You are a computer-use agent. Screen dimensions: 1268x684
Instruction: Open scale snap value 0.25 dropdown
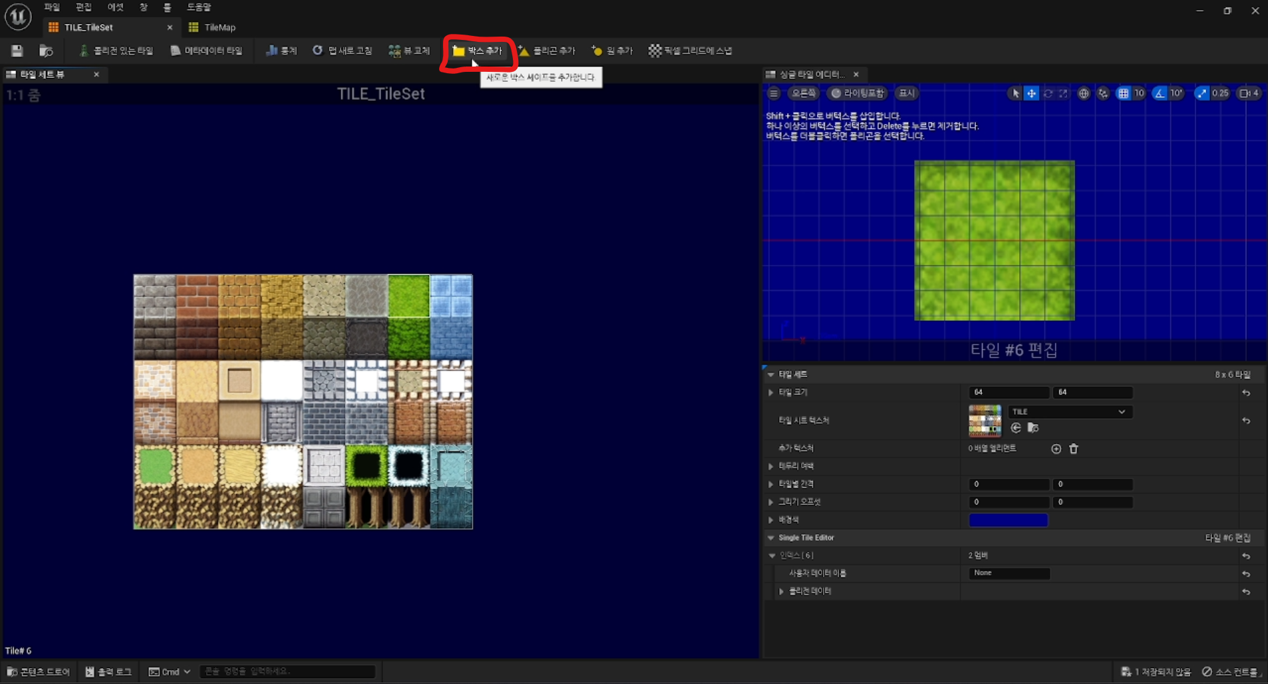[1220, 93]
